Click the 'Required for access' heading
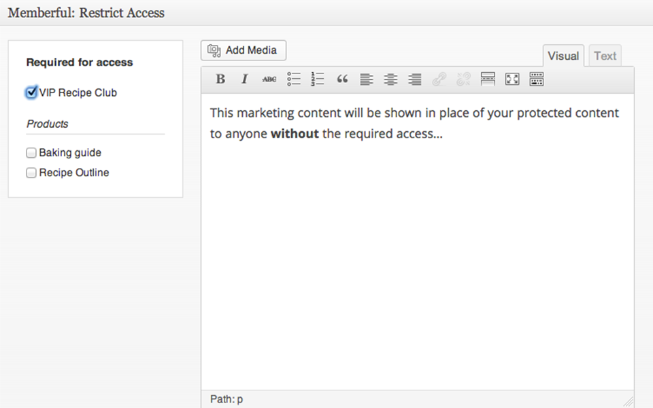 80,63
